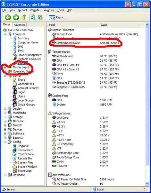Select the Opened Files tree item
The height and width of the screenshot is (193, 151).
[x=26, y=84]
